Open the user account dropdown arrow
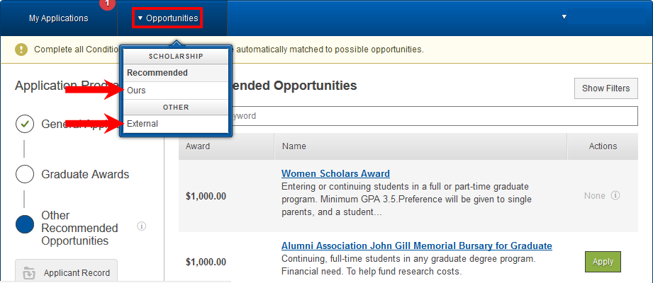Viewport: 653px width, 283px height. coord(564,16)
